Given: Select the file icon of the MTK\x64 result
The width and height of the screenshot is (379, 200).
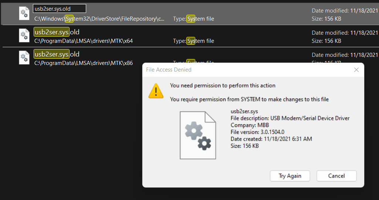Looking at the screenshot, I should point(24,35).
